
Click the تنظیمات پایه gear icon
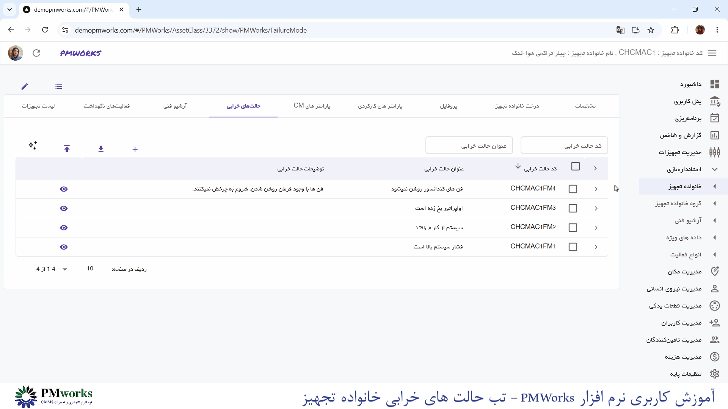tap(715, 374)
